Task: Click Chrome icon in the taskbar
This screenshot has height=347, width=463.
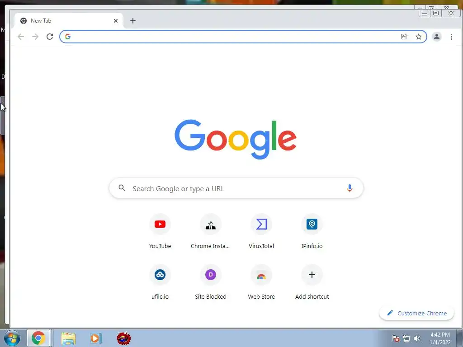Action: click(38, 338)
